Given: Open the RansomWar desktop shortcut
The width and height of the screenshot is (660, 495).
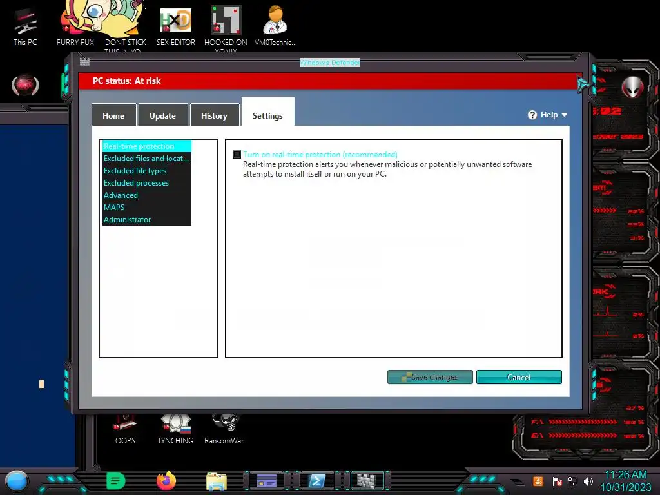Looking at the screenshot, I should click(x=226, y=430).
